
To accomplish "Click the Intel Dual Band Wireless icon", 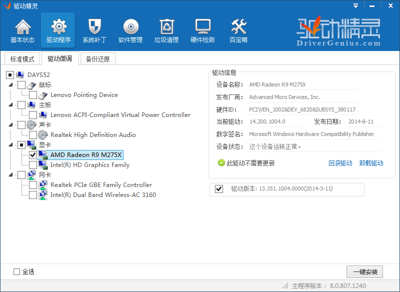I will tap(43, 195).
